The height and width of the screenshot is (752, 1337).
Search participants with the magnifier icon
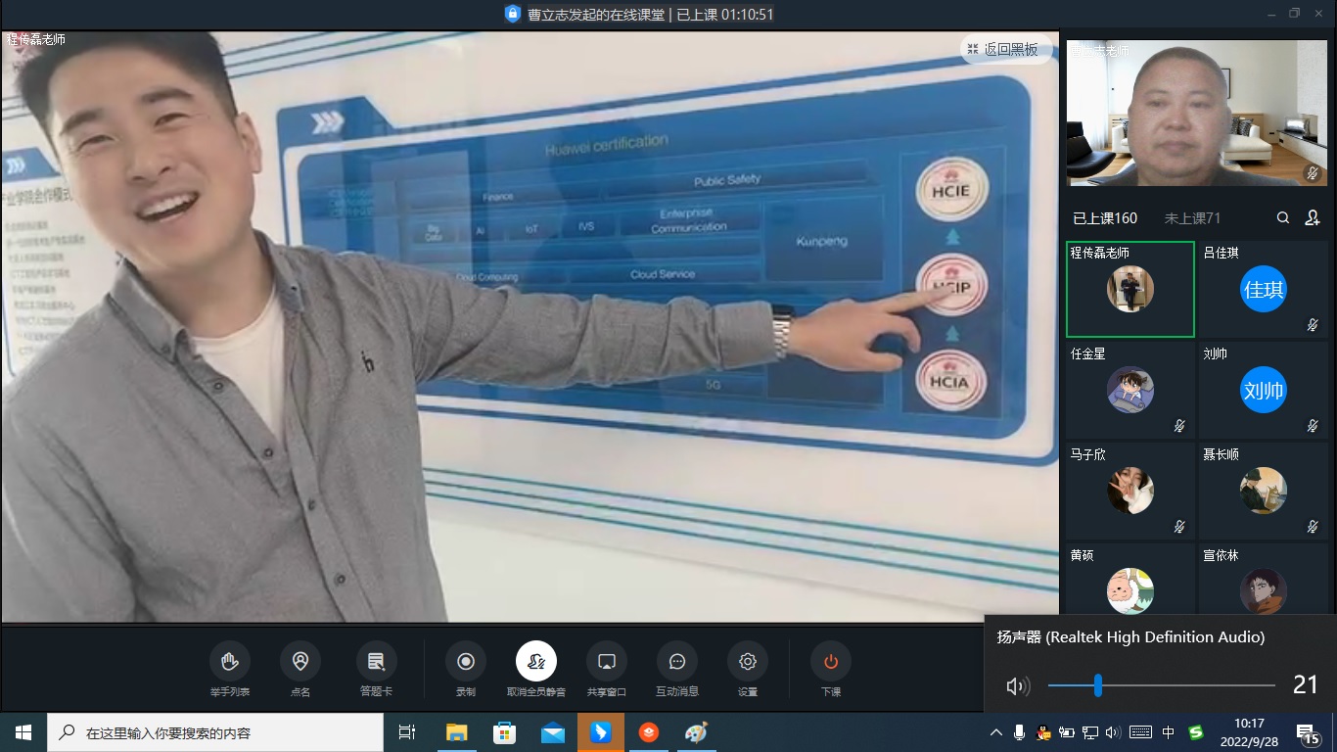[1283, 218]
